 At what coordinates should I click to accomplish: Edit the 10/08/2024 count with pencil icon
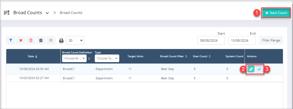tap(251, 69)
